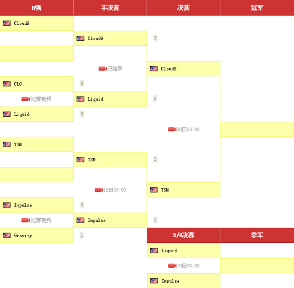The image size is (294, 288).
Task: Click the camera icon beside 12日03:00
Action: pos(99,190)
